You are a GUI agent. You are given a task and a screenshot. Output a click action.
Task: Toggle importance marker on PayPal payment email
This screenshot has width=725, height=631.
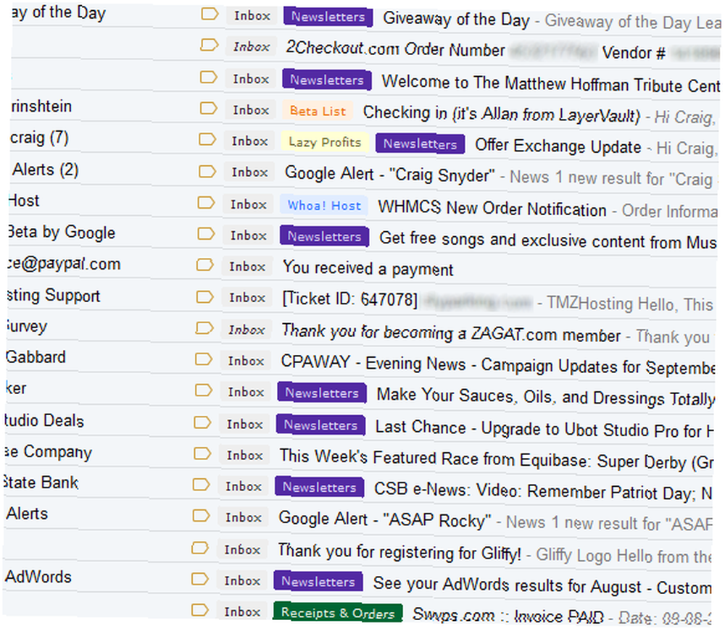pyautogui.click(x=205, y=264)
